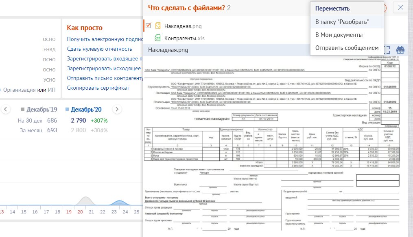Open 'Скопировать сертификат' link
413x237 pixels.
point(98,88)
